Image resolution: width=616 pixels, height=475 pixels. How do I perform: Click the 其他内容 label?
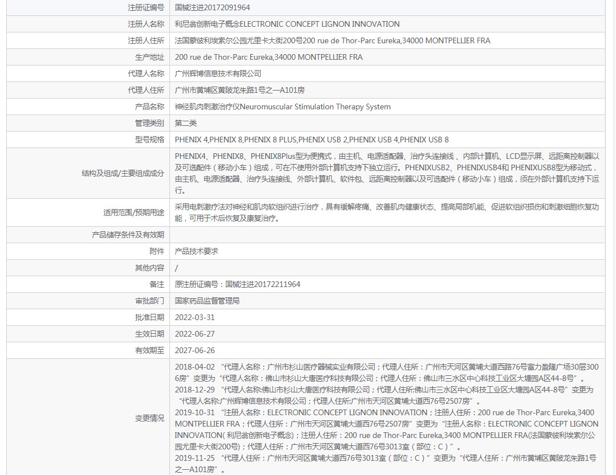click(x=149, y=268)
